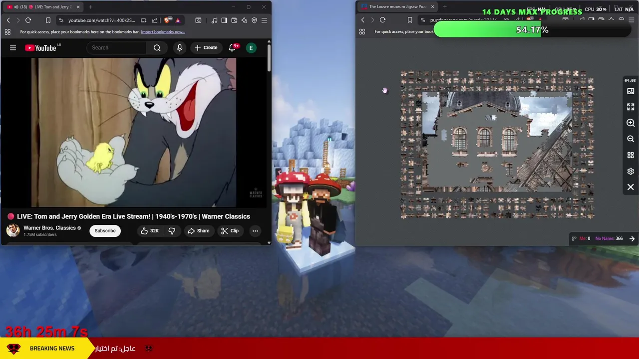639x359 pixels.
Task: Click the cast/install icon in YouTube address bar
Action: [144, 20]
